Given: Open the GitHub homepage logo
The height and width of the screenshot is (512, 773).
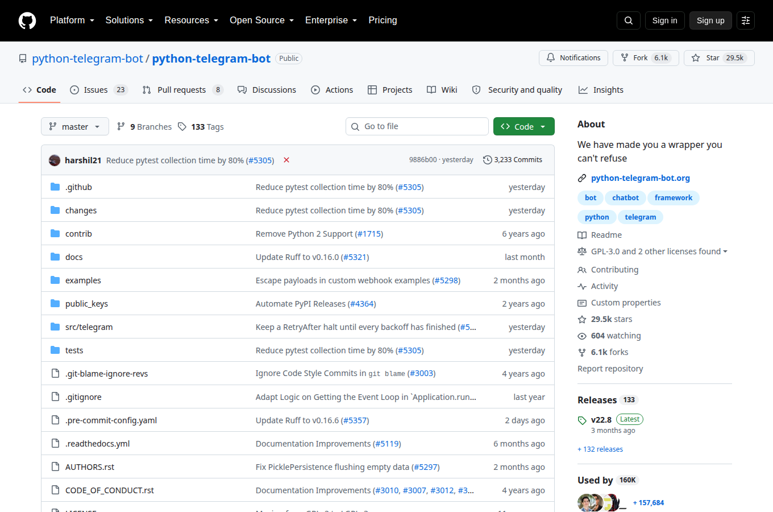Looking at the screenshot, I should [x=27, y=20].
